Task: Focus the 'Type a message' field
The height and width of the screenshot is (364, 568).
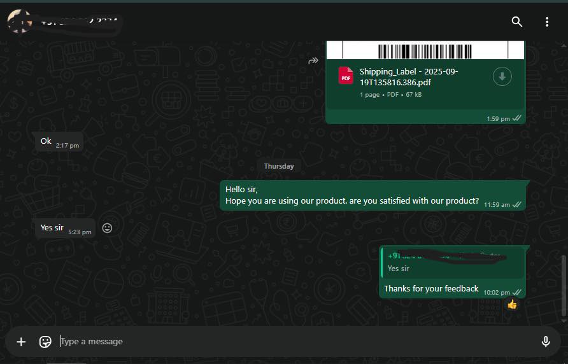Action: [x=293, y=342]
